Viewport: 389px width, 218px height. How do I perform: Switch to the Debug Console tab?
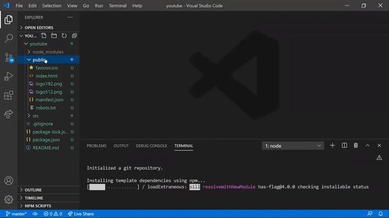tap(151, 146)
